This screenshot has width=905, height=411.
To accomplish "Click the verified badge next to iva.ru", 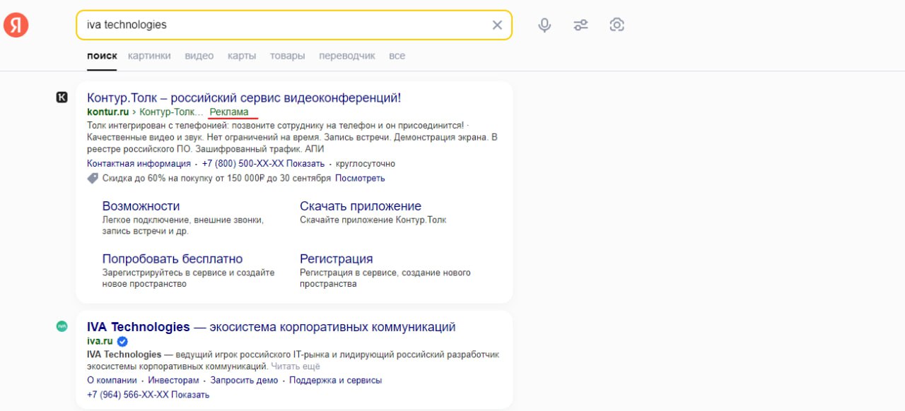I will point(122,341).
